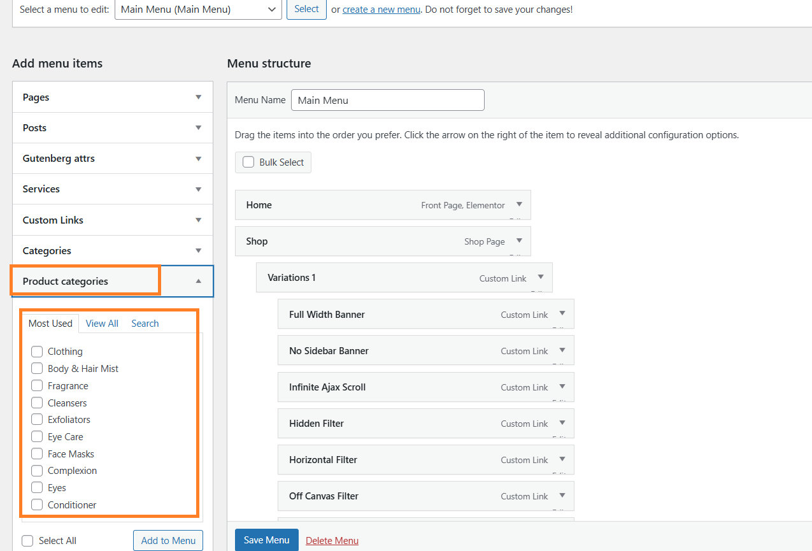Expand Home menu item options arrow
The height and width of the screenshot is (551, 812).
(x=519, y=204)
